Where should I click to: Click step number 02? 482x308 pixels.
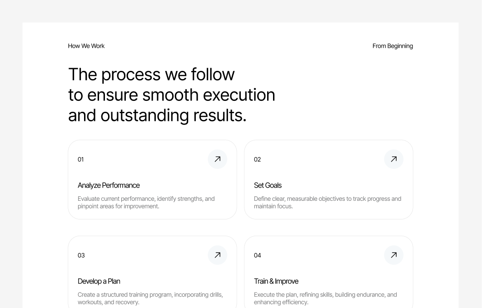click(257, 159)
